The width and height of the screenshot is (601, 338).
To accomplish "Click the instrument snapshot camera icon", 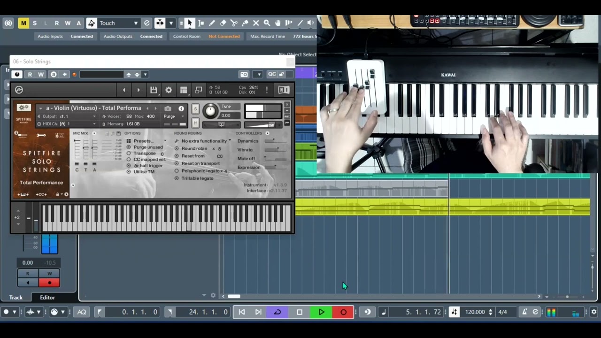I will (x=168, y=108).
